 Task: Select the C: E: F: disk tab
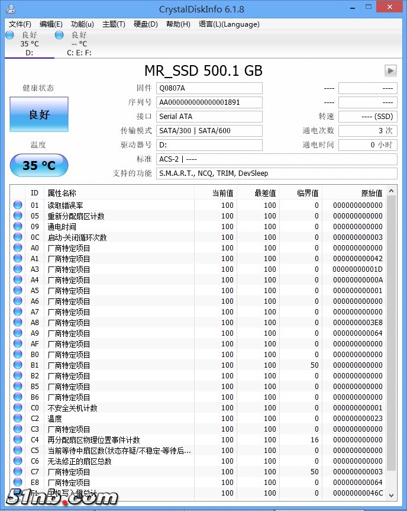pyautogui.click(x=79, y=44)
